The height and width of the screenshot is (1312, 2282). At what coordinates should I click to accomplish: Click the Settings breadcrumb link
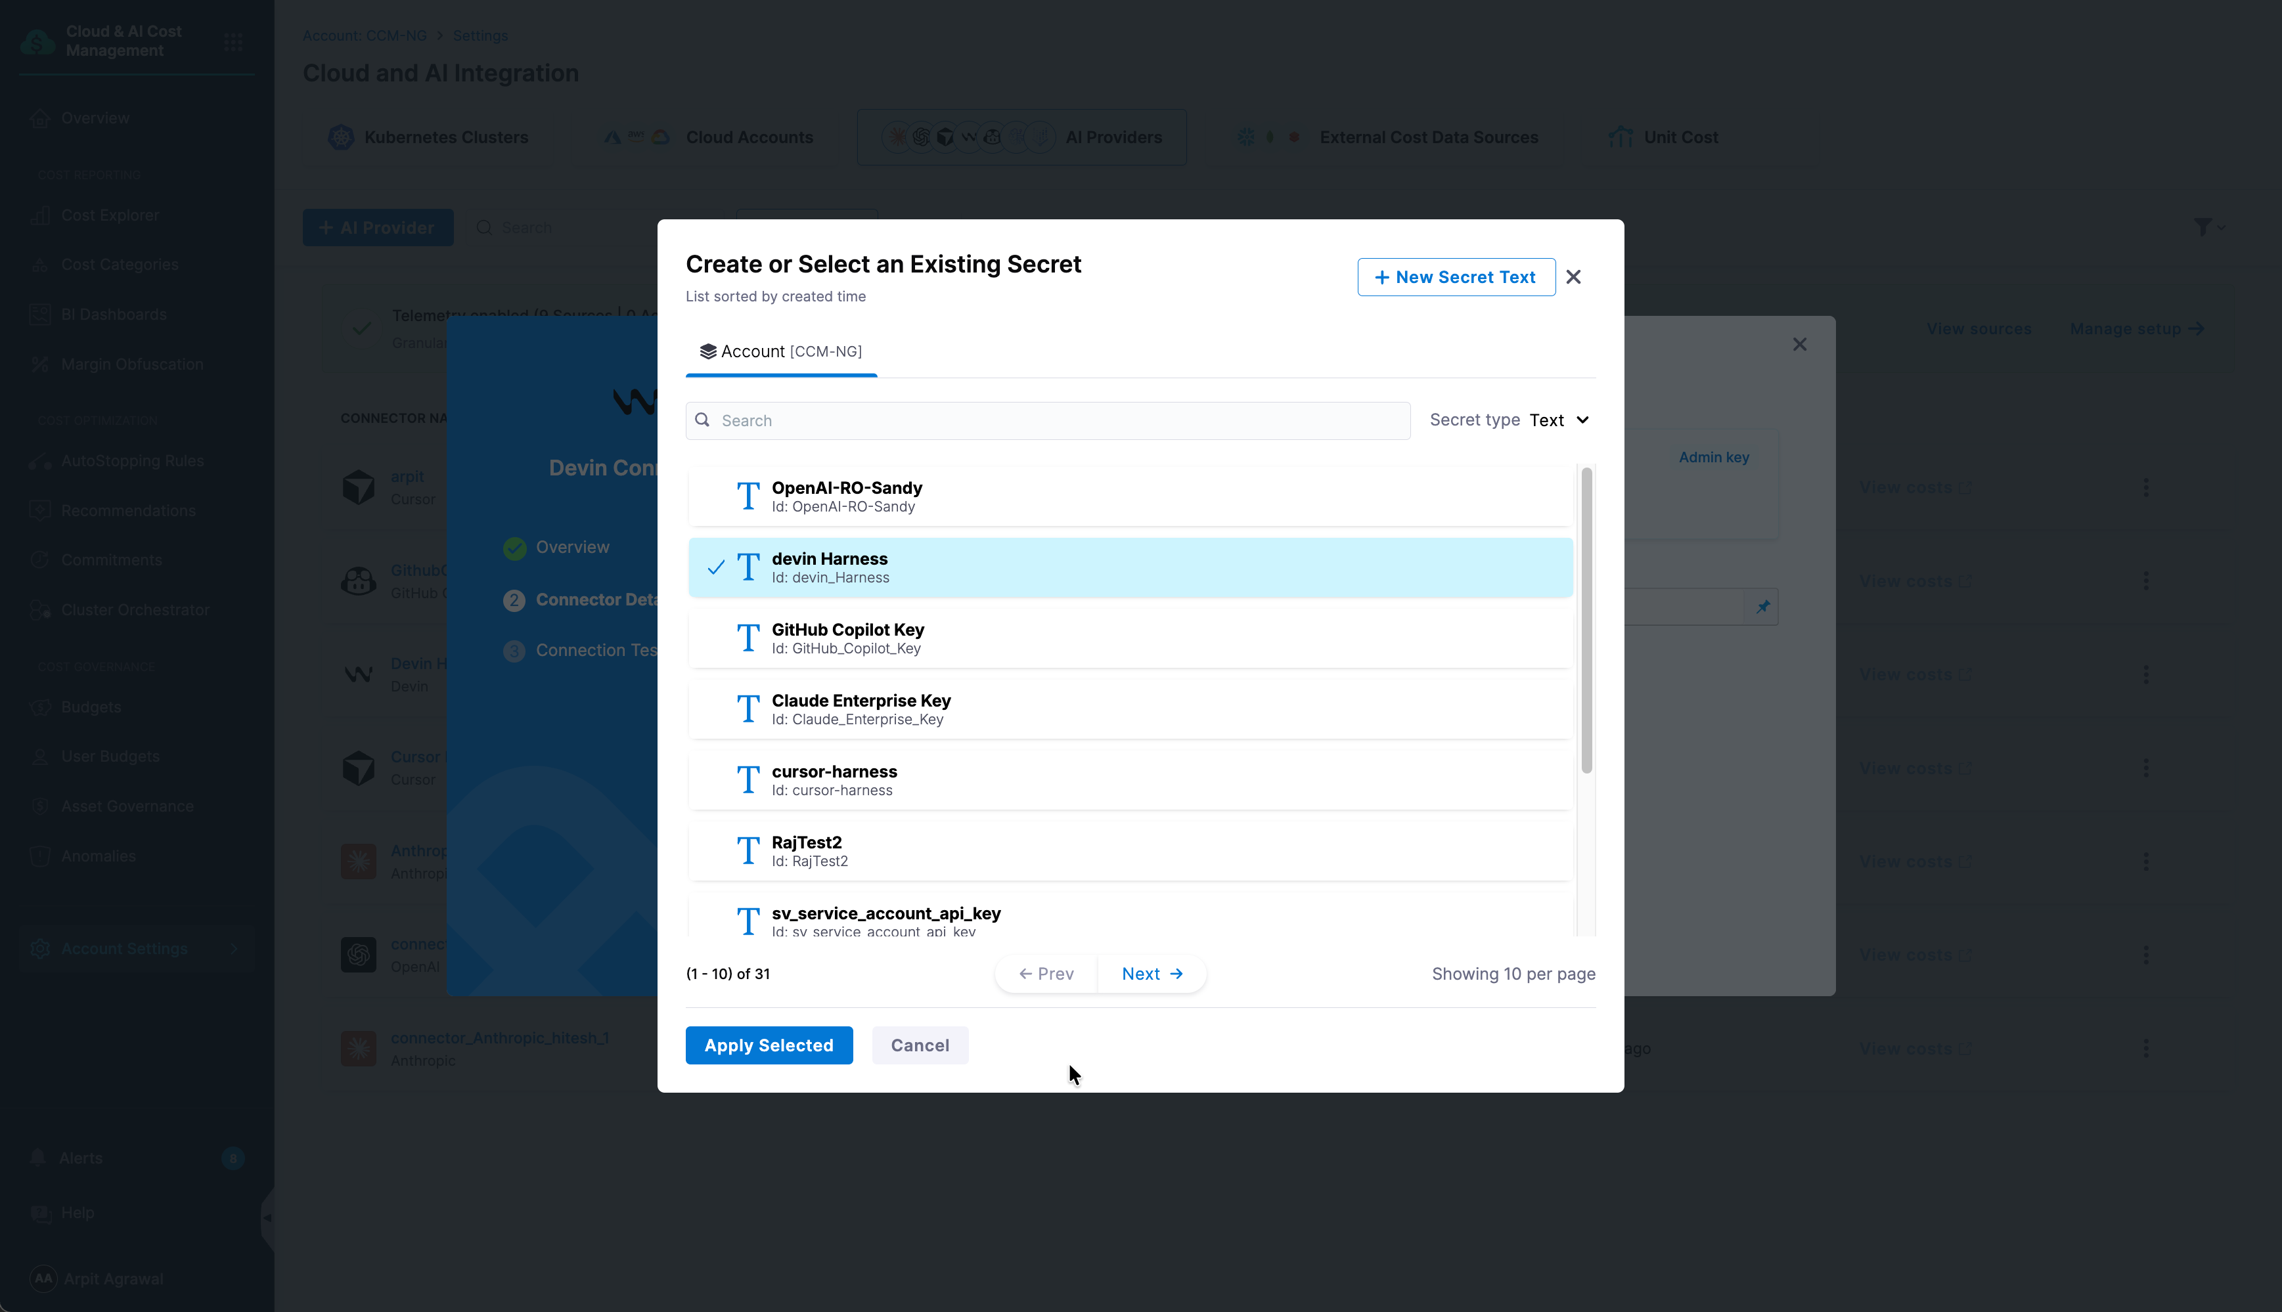tap(480, 36)
